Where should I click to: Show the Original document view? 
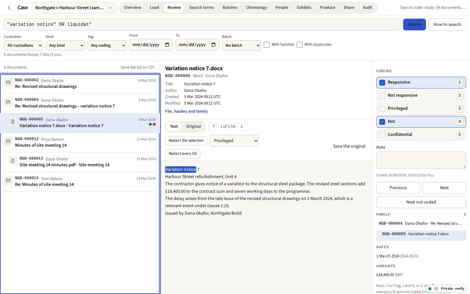(194, 126)
